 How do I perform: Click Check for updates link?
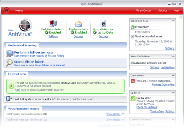[146, 107]
